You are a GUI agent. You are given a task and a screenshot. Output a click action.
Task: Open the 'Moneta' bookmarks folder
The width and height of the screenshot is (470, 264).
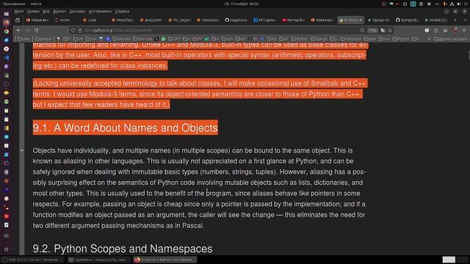(121, 39)
